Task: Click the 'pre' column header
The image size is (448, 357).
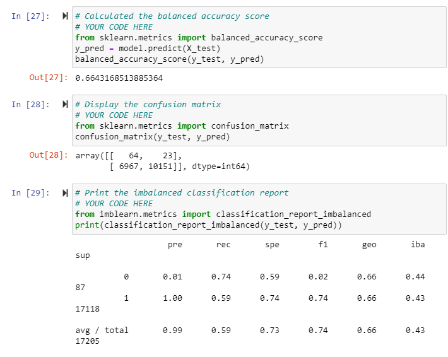Action: (175, 245)
